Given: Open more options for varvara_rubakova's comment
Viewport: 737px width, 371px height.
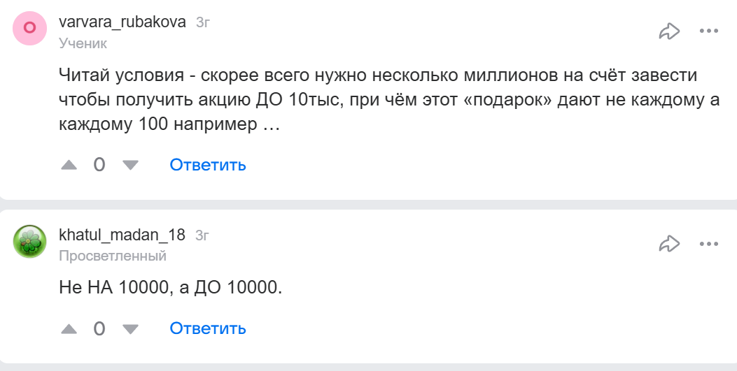Looking at the screenshot, I should pyautogui.click(x=709, y=31).
